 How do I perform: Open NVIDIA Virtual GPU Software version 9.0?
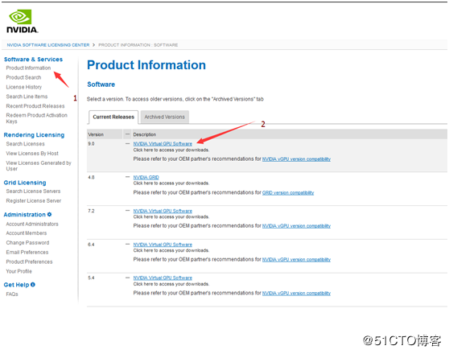(163, 143)
